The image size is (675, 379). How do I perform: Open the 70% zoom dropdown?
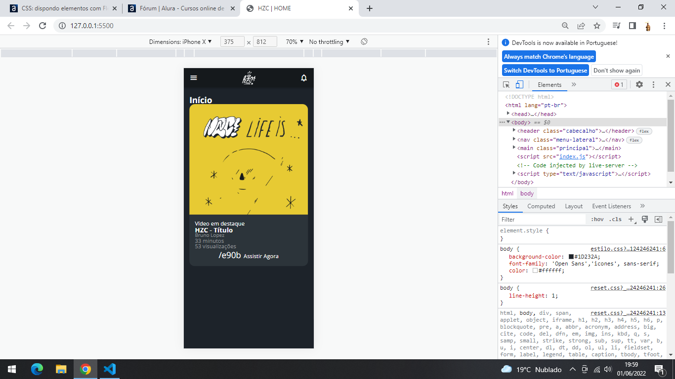point(295,42)
